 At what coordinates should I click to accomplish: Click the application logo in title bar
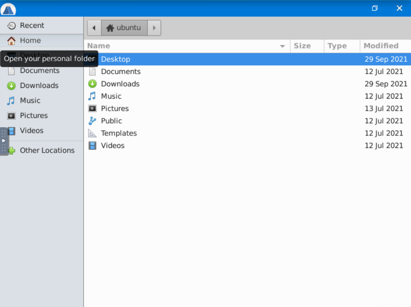pos(8,10)
